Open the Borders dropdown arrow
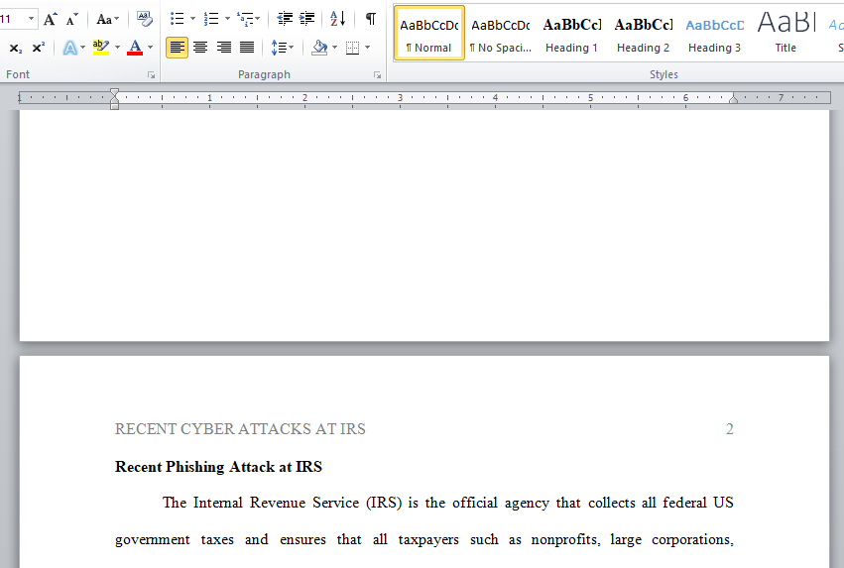The image size is (844, 568). (x=368, y=48)
